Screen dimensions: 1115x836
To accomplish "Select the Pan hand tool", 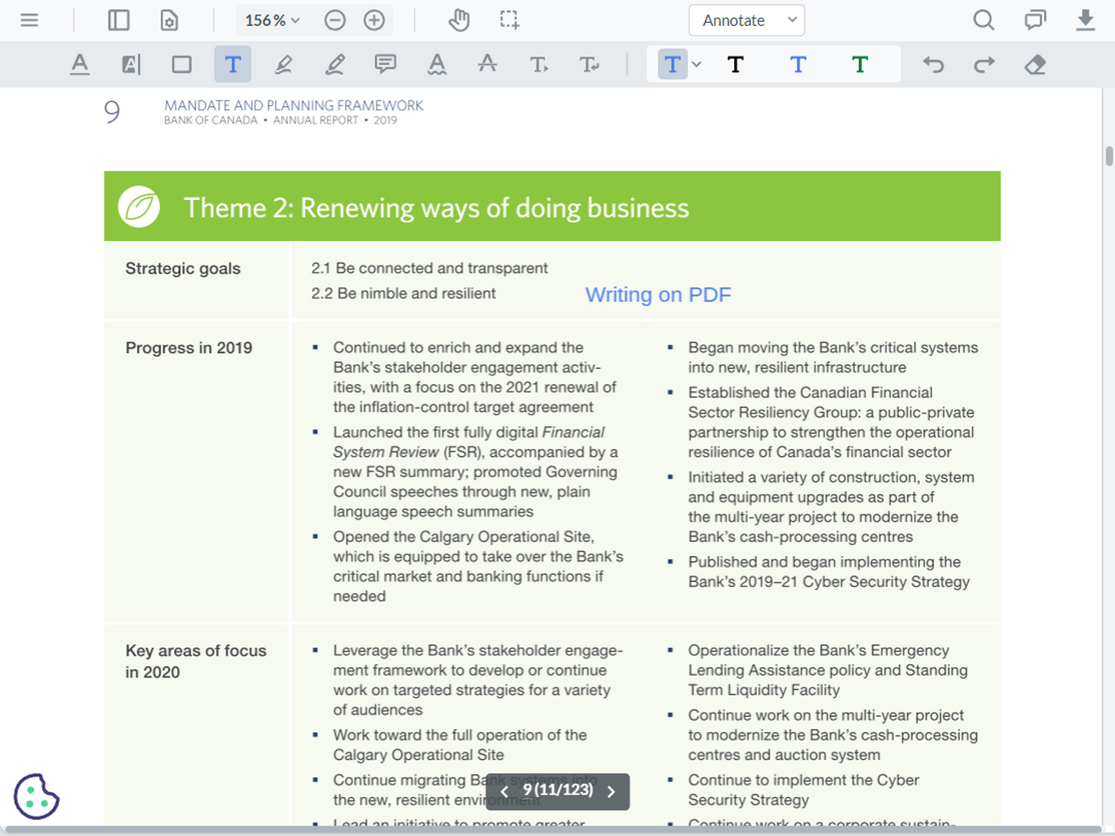I will [459, 20].
